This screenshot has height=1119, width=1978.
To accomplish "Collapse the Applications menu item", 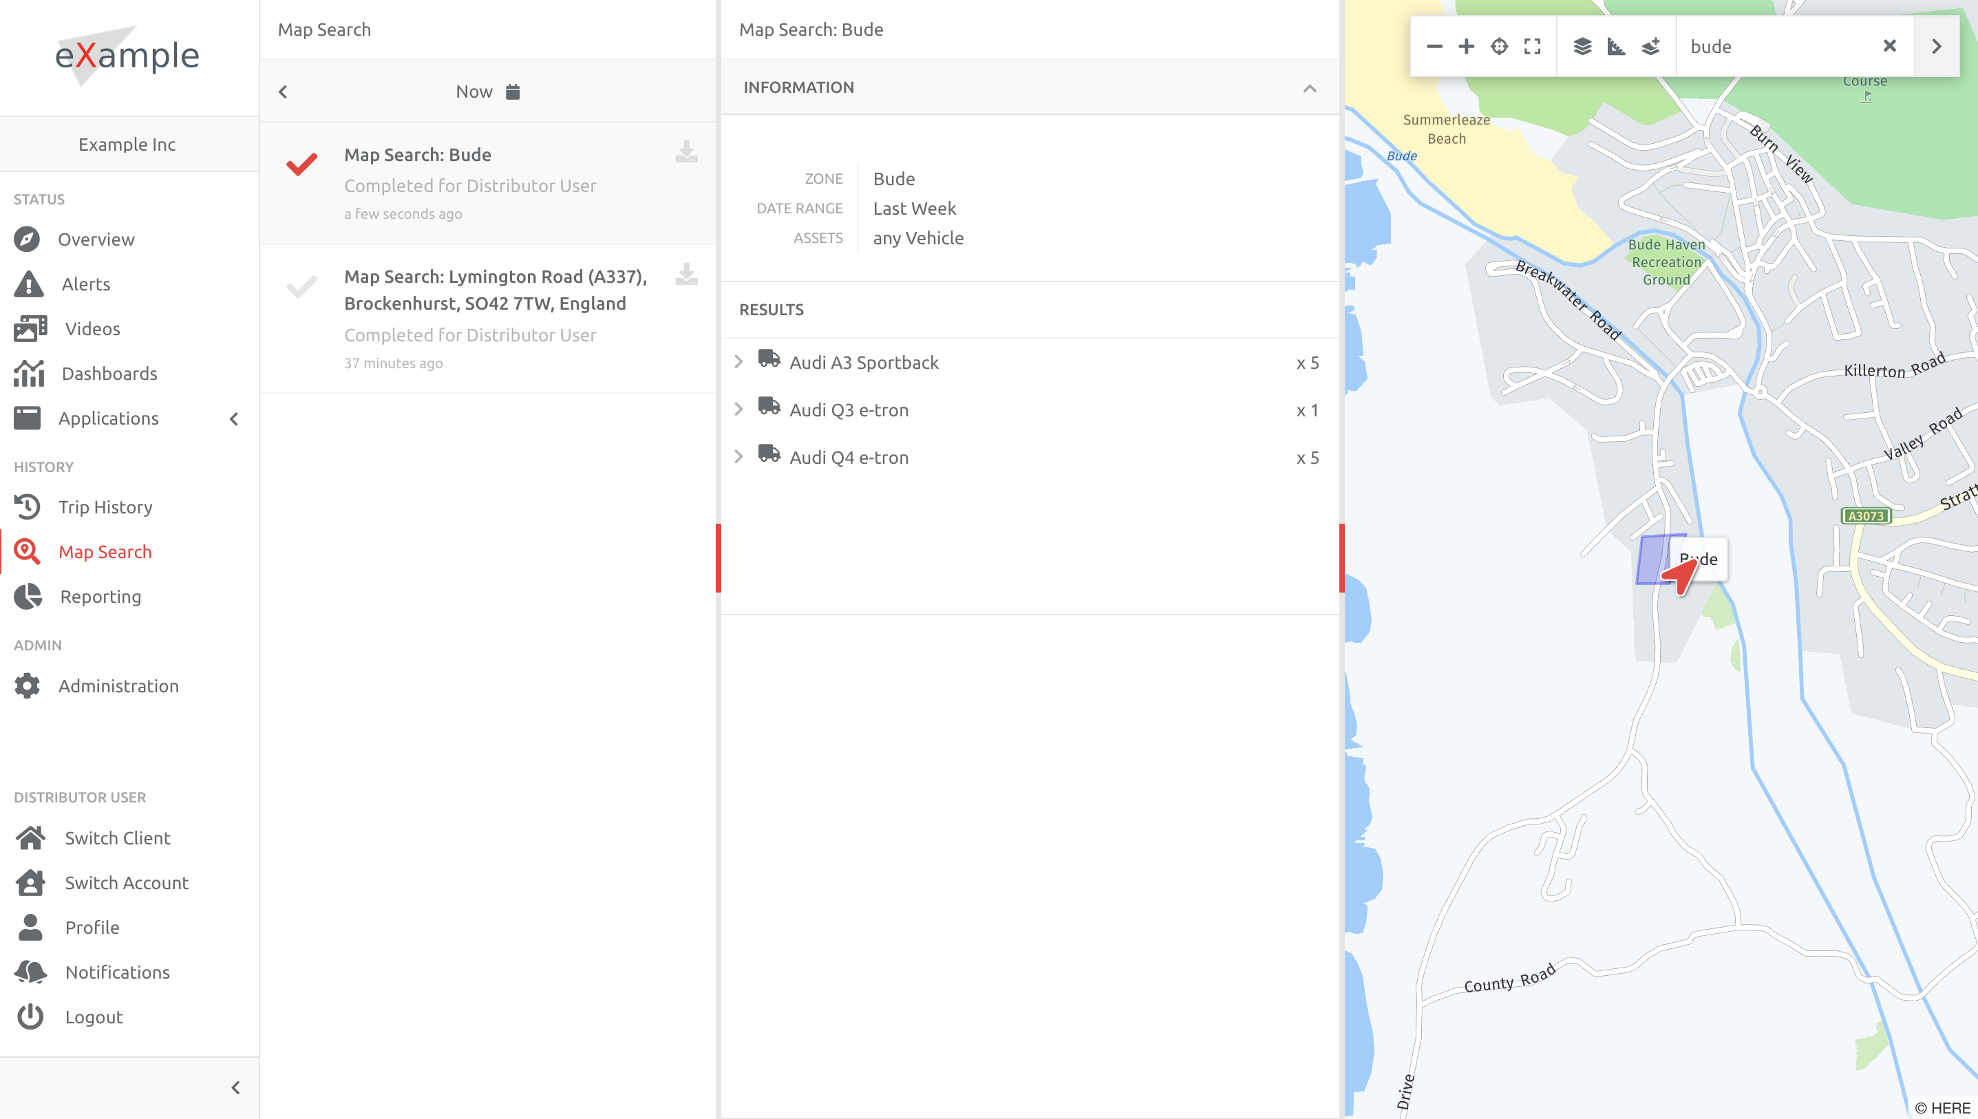I will click(233, 419).
